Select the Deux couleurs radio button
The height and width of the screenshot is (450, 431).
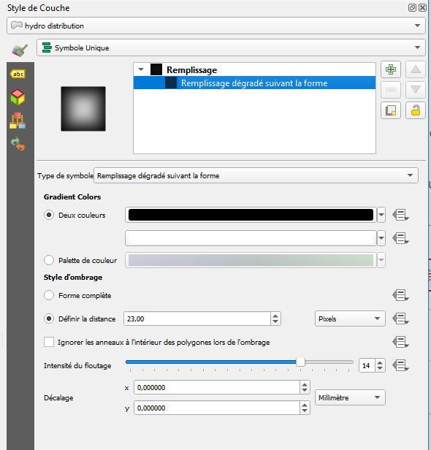[49, 215]
